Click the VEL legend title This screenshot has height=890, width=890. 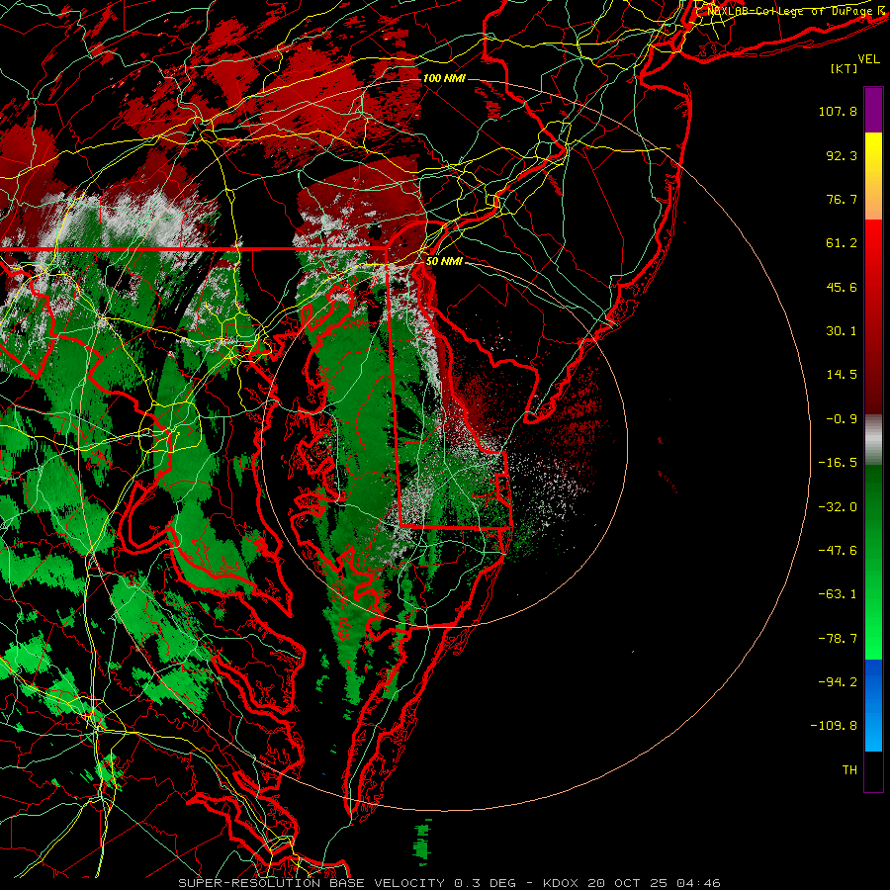tap(868, 59)
